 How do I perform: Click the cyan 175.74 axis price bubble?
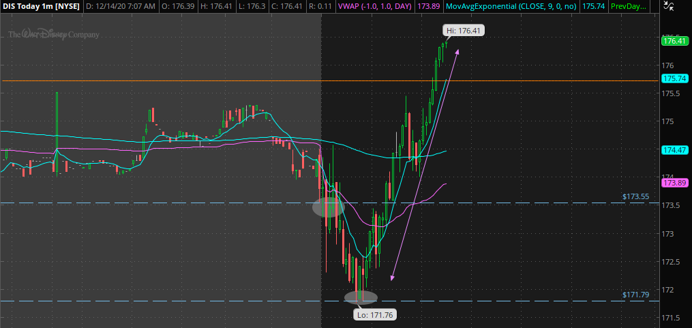pyautogui.click(x=675, y=78)
